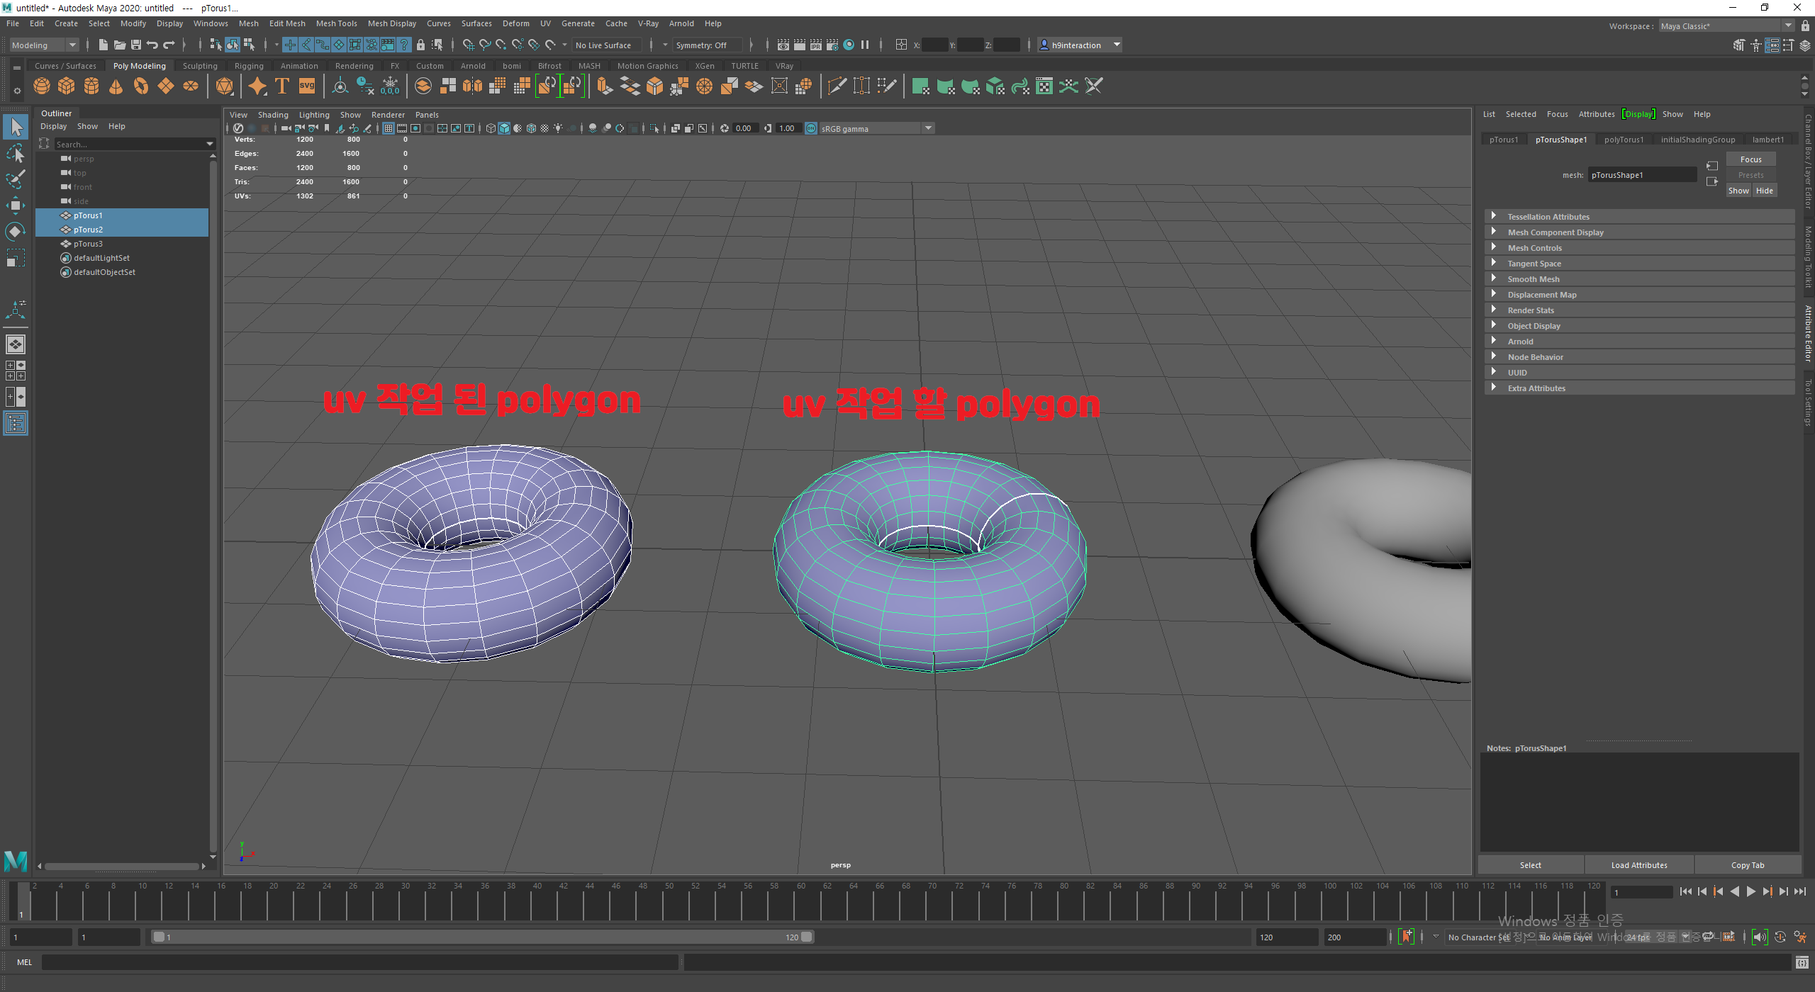The height and width of the screenshot is (992, 1815).
Task: Open the IPR render icon
Action: [816, 45]
